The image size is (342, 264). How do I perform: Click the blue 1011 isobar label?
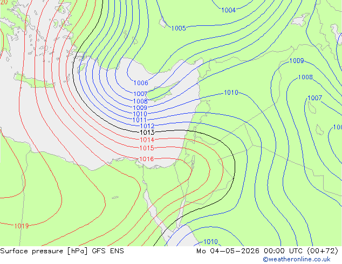[139, 120]
